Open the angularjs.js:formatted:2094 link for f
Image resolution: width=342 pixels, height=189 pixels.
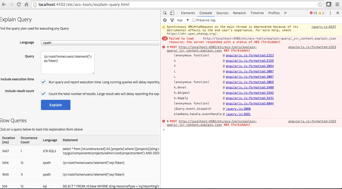tap(250, 66)
